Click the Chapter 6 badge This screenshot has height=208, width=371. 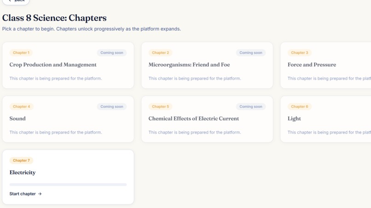point(300,107)
